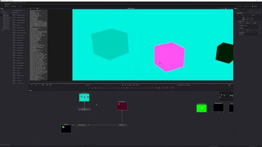Select the dark red node thumbnail

122,106
